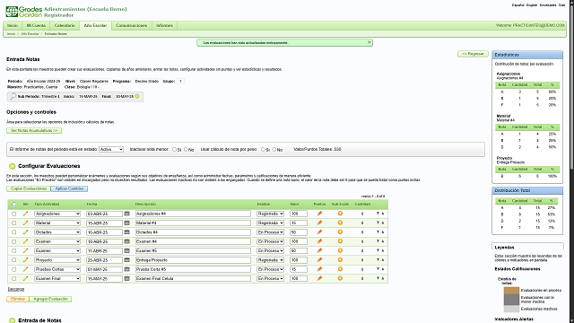The width and height of the screenshot is (574, 323).
Task: Go to the Inicio tab
Action: pyautogui.click(x=13, y=25)
